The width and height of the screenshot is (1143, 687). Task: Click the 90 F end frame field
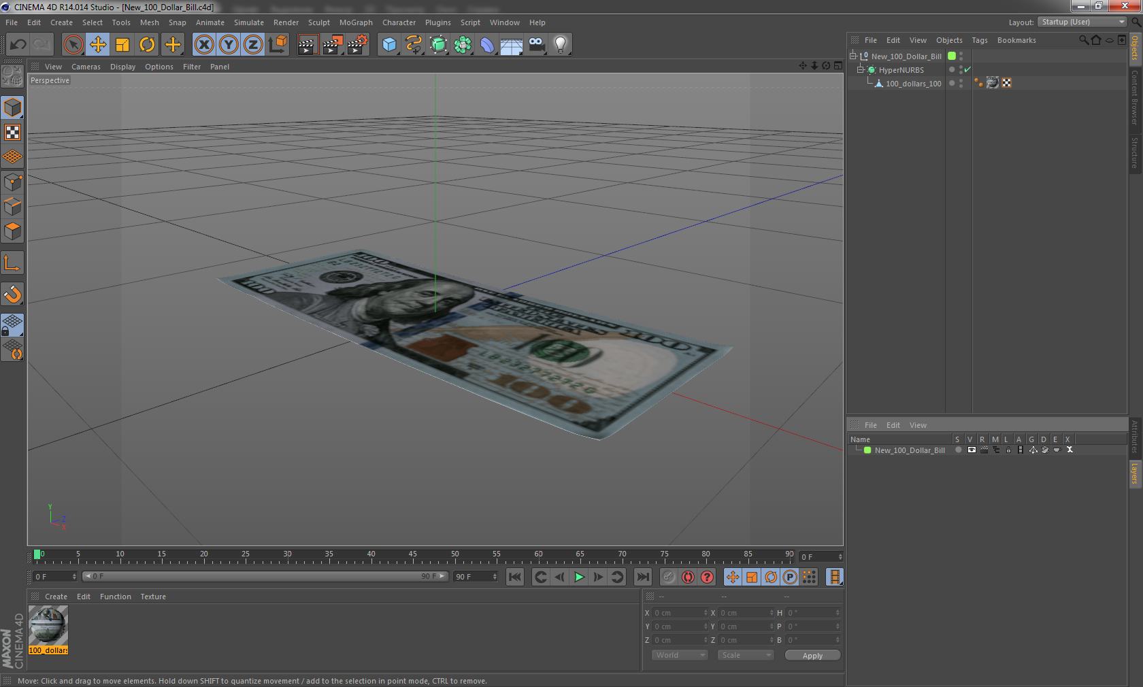pos(476,576)
